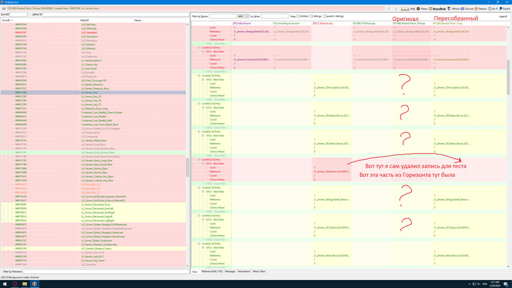Screen dimensions: 512x288
Task: Open the 'and' filter operator dropdown
Action: (x=243, y=16)
